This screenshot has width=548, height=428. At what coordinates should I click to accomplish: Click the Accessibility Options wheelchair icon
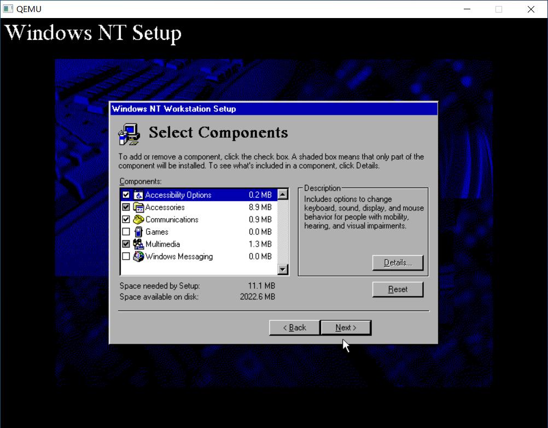pyautogui.click(x=138, y=195)
